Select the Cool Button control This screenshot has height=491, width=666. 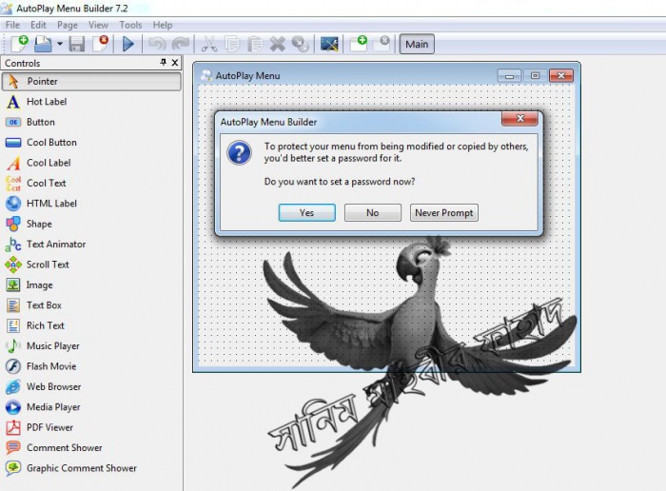point(91,143)
